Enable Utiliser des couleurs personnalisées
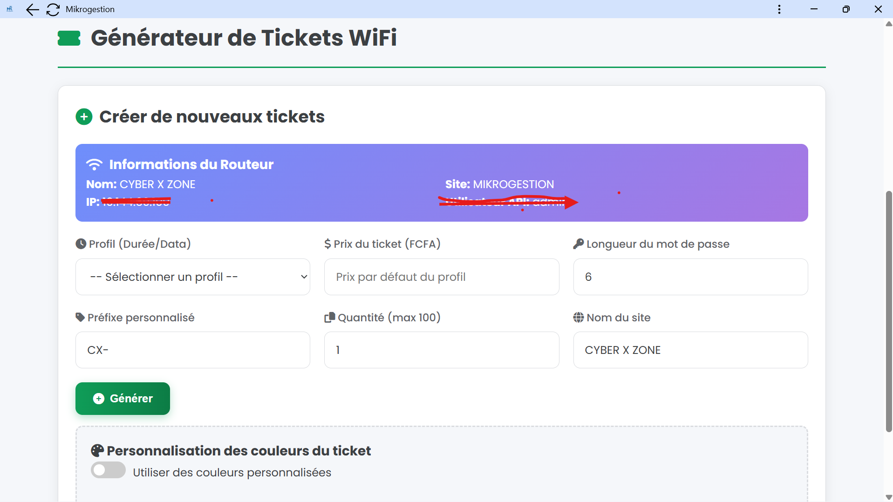This screenshot has height=502, width=893. point(108,470)
